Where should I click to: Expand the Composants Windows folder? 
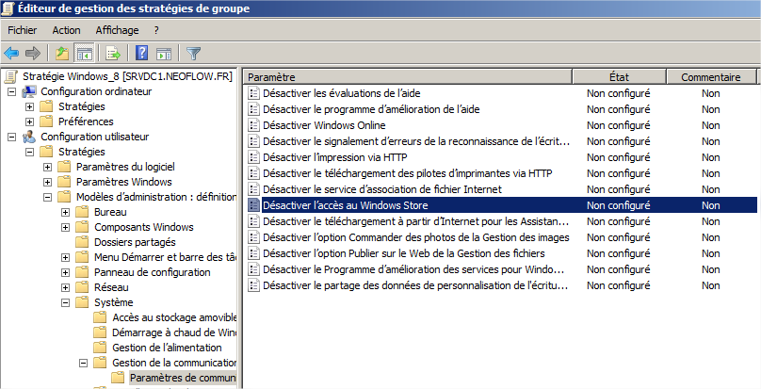[66, 227]
